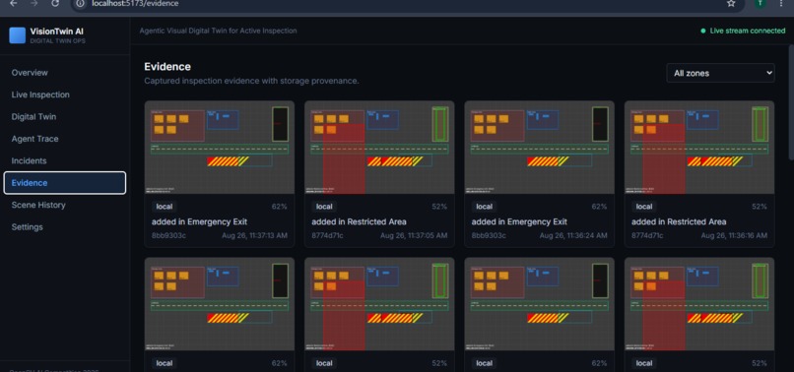This screenshot has height=372, width=794.
Task: Click hash 8774d71c next to 11:36:16 AM
Action: [647, 236]
